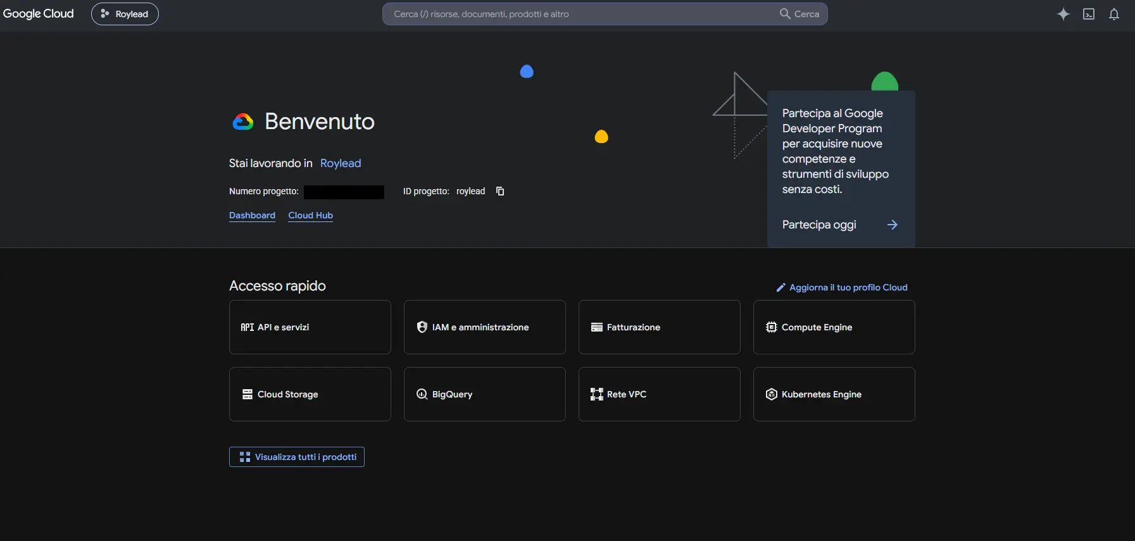1135x541 pixels.
Task: Open the notifications bell
Action: (x=1114, y=14)
